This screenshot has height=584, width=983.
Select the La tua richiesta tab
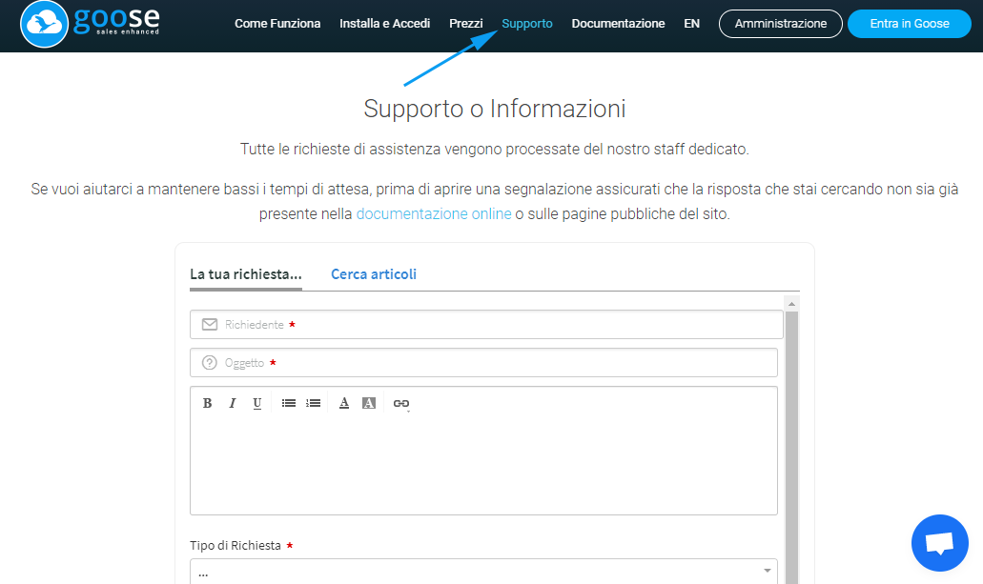[246, 274]
